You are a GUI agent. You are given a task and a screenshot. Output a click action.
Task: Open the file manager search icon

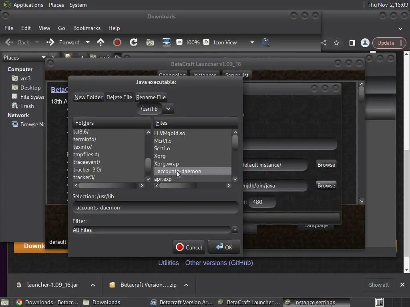tap(266, 42)
